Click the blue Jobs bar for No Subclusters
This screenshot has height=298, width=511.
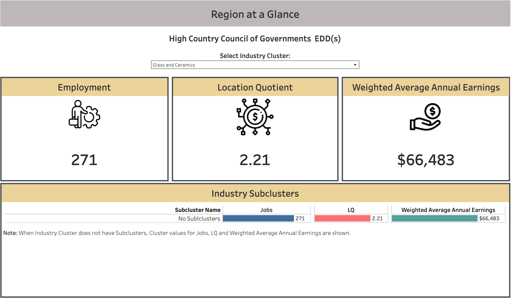(x=258, y=218)
